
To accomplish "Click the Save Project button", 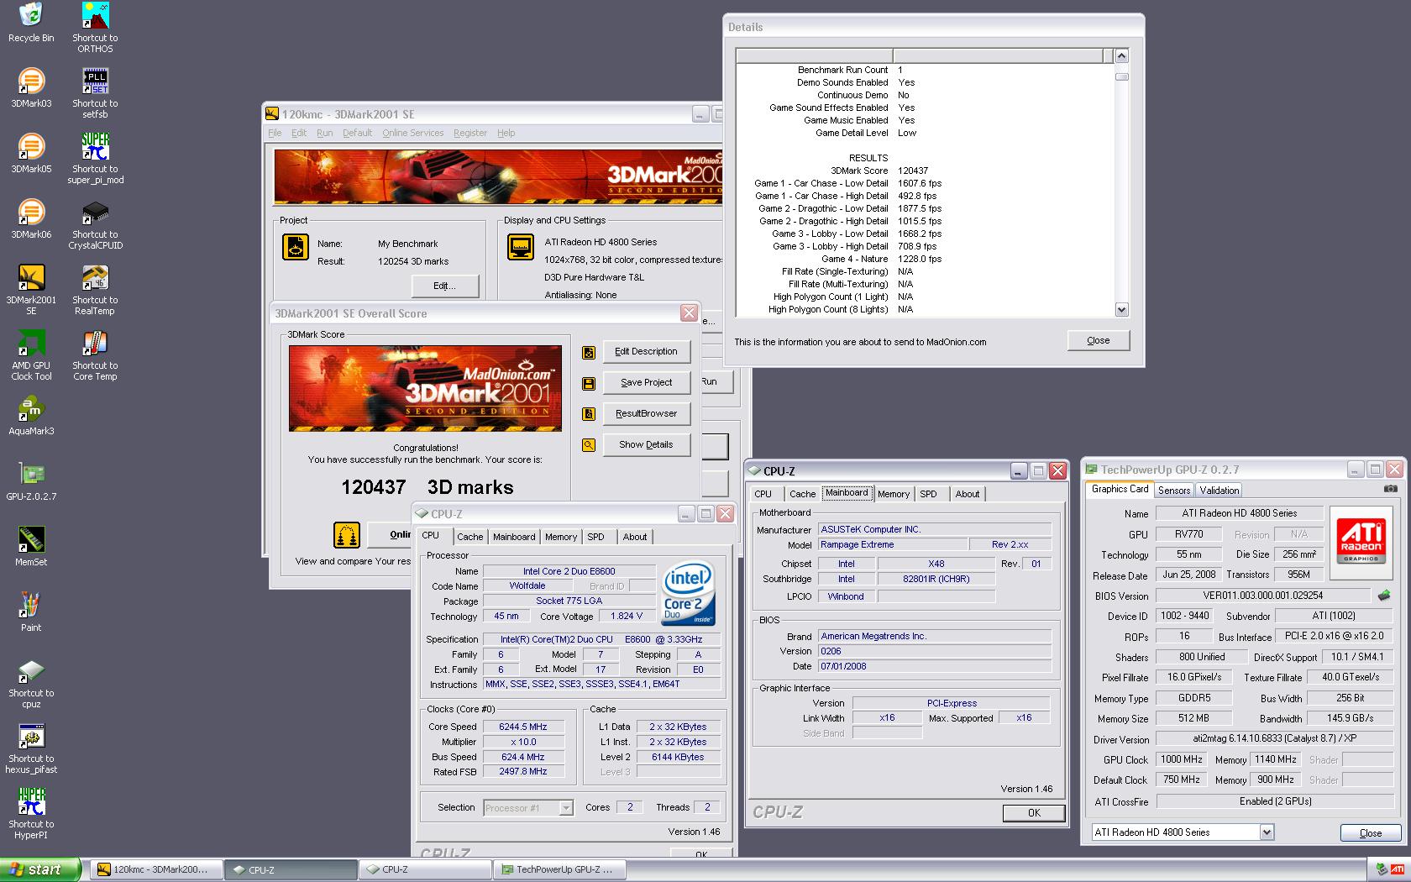I will point(646,383).
